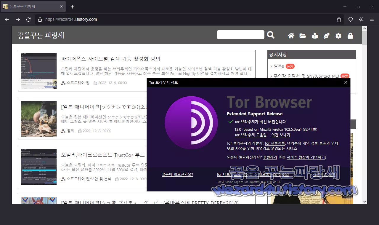Viewport: 379px width, 225px height.
Task: Select the 꿈을꾸는 파랑새 browser tab
Action: point(33,7)
